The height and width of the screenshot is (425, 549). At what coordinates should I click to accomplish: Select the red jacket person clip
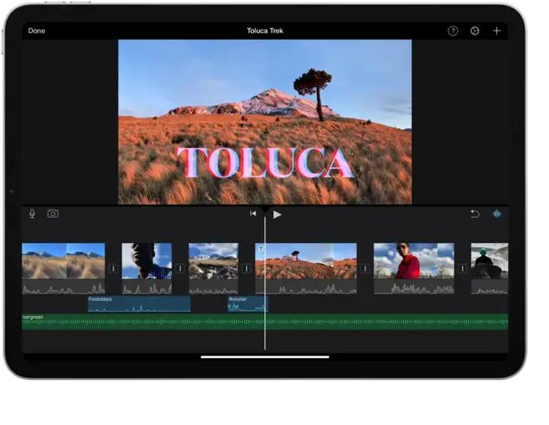pyautogui.click(x=413, y=261)
